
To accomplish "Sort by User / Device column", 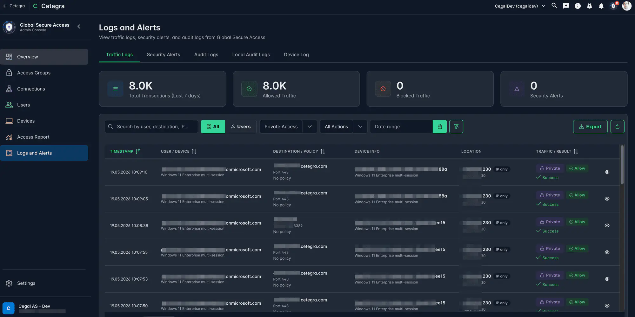I will coord(178,151).
